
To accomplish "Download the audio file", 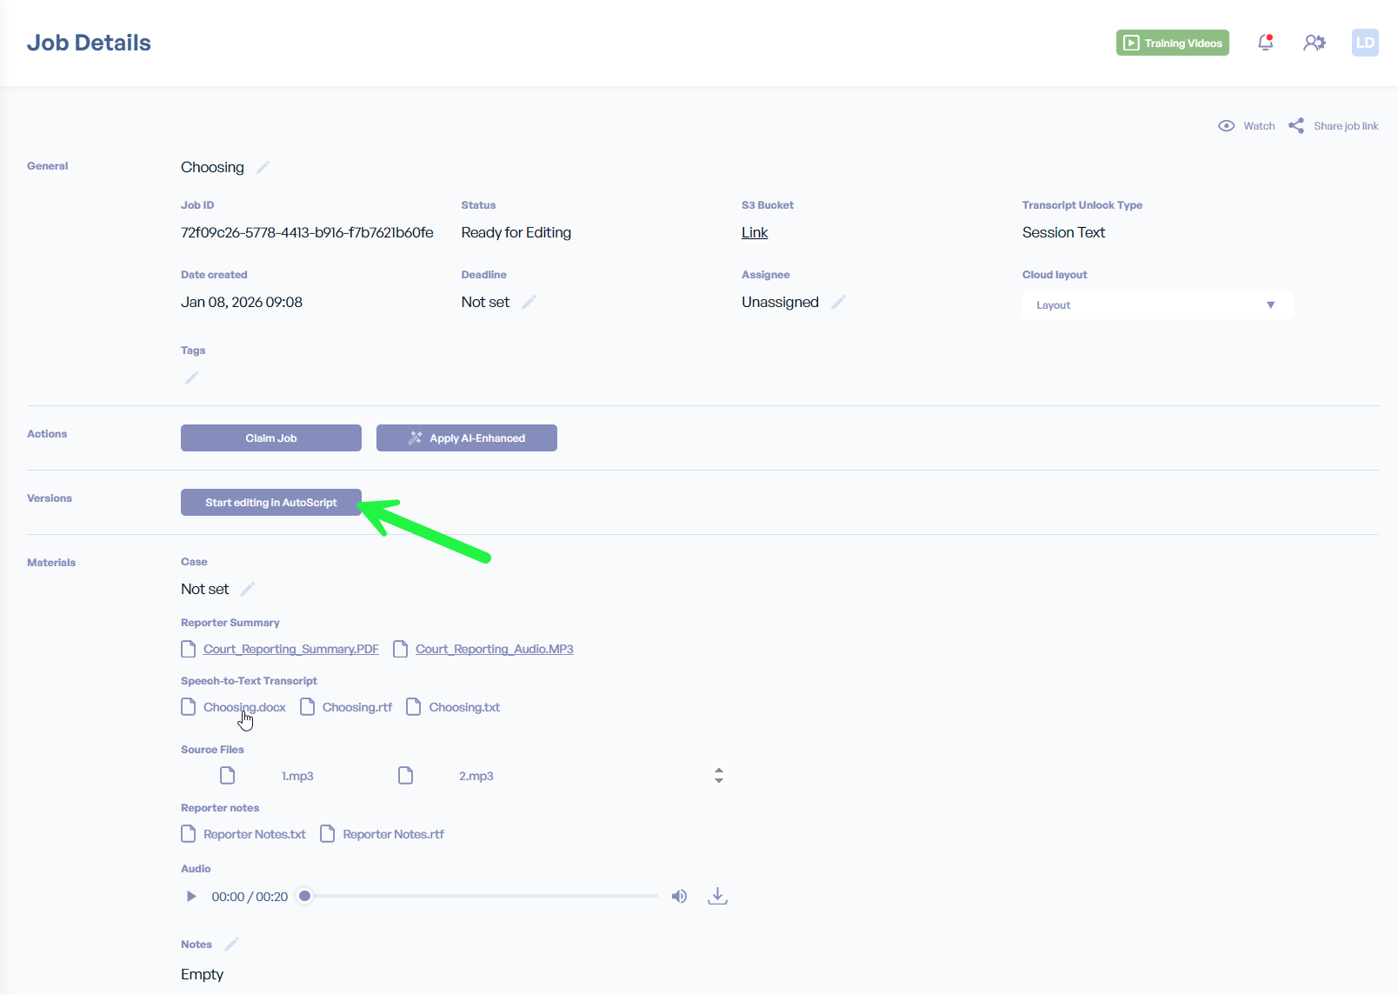I will click(x=717, y=896).
